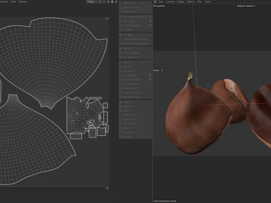Click the Boundary to Quad command

tap(135, 97)
